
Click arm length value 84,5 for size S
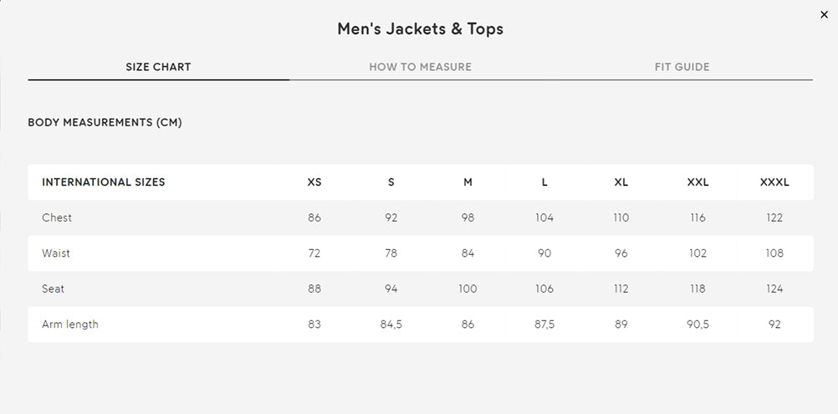391,325
